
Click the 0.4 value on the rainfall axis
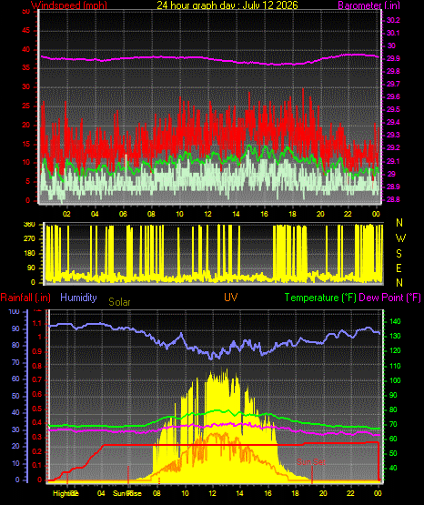click(37, 423)
